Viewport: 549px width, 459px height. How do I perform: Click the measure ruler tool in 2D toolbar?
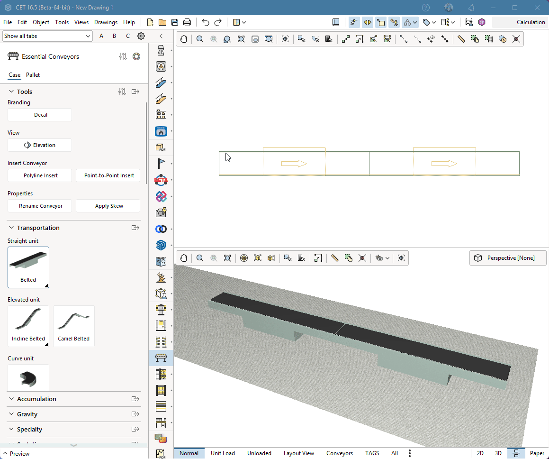click(x=461, y=39)
